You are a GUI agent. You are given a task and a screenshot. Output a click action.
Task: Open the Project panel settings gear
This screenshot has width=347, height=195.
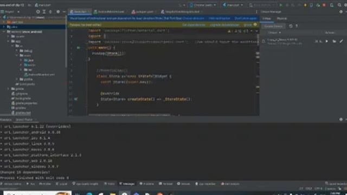(58, 12)
